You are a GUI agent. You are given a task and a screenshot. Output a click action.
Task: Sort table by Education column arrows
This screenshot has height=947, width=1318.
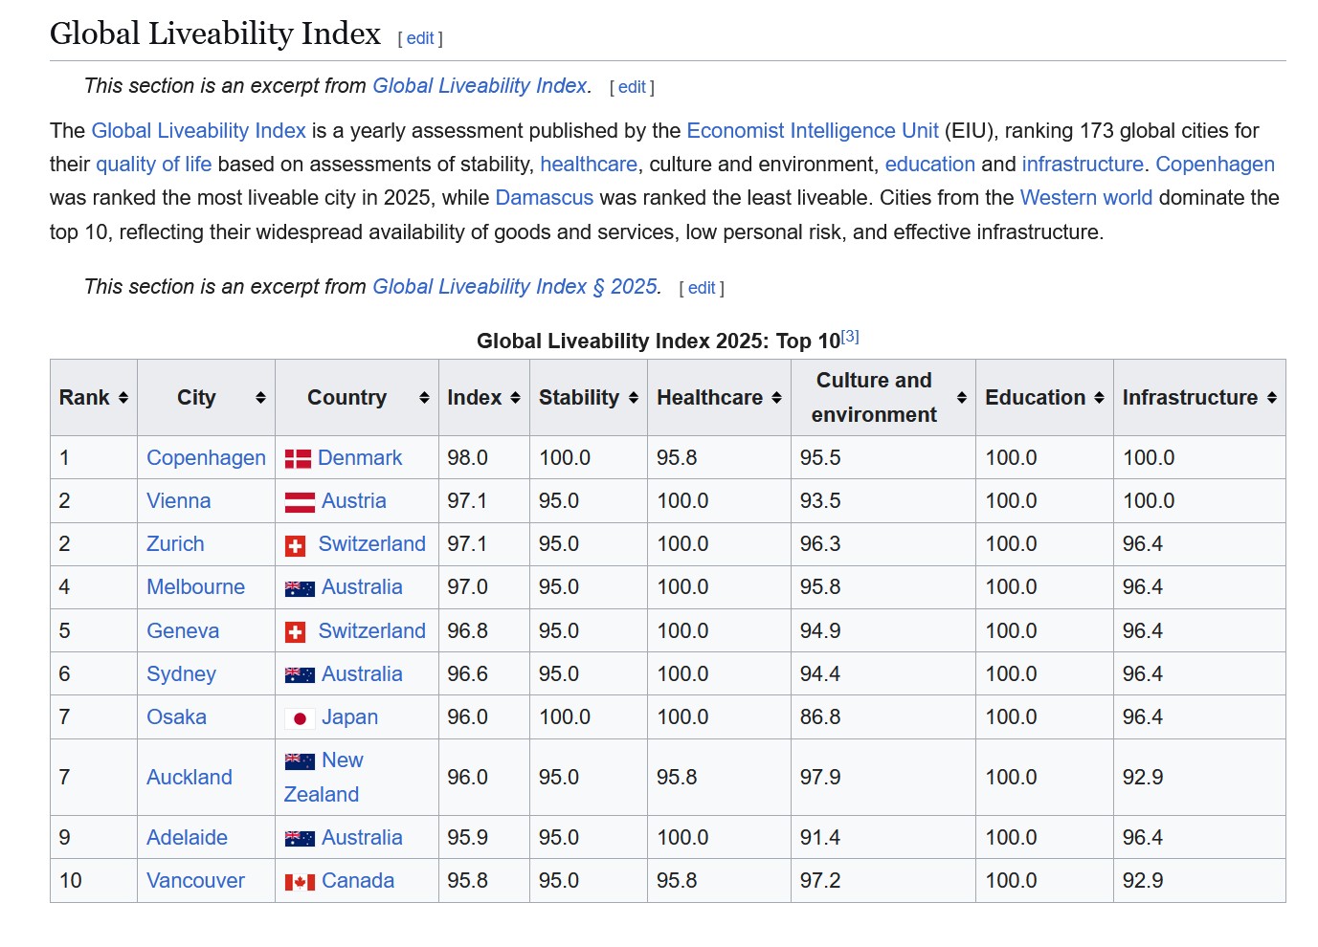coord(1099,398)
